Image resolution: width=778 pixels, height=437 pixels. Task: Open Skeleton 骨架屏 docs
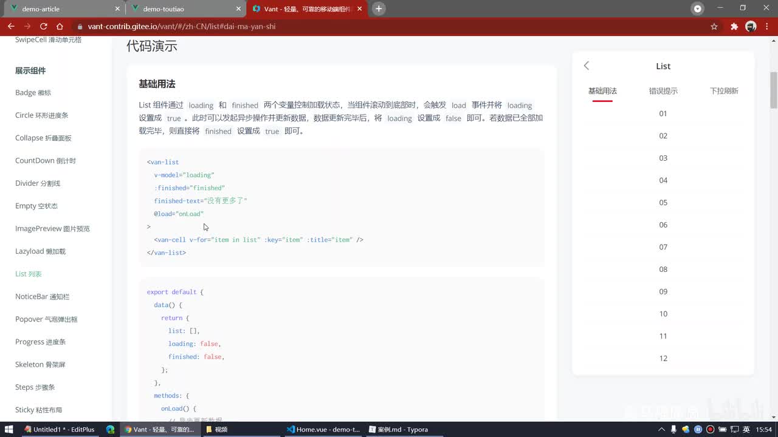[x=40, y=365]
